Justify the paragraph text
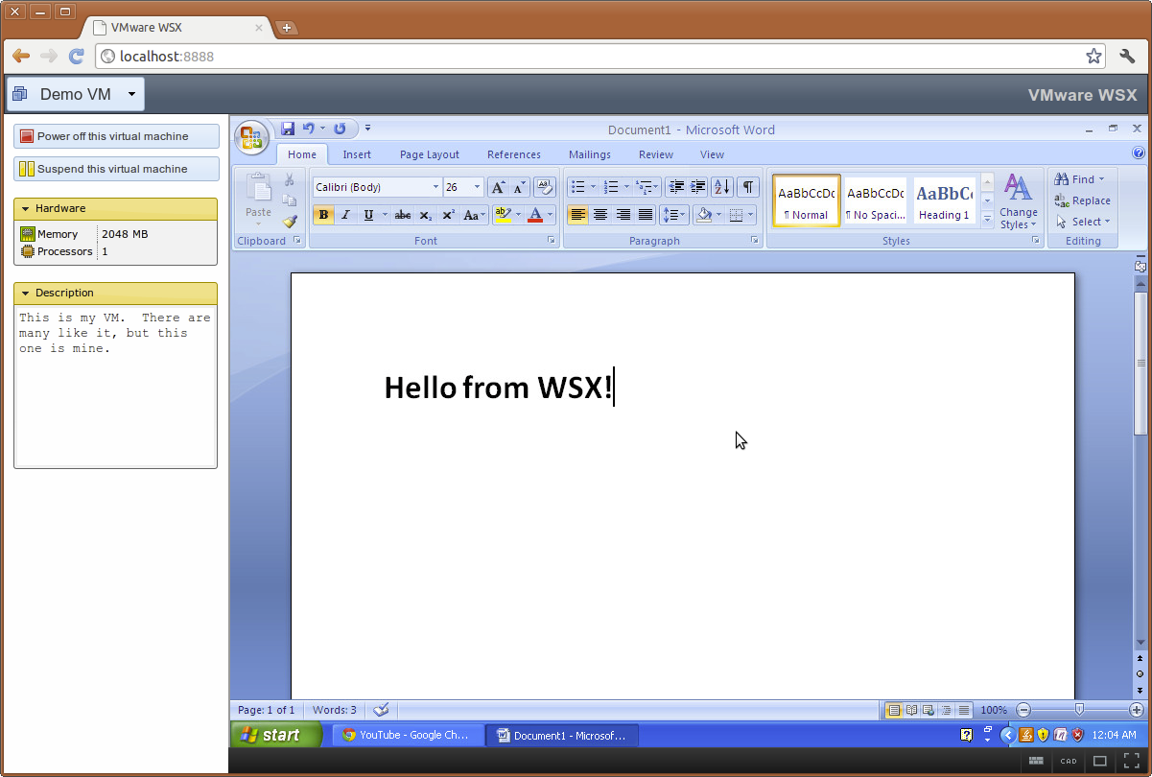Image resolution: width=1152 pixels, height=777 pixels. point(646,215)
